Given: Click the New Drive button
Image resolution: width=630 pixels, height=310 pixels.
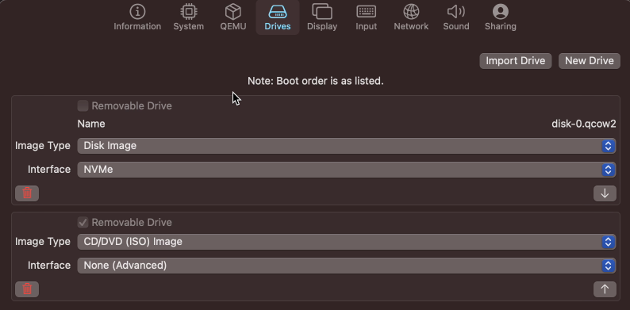Looking at the screenshot, I should (x=590, y=61).
